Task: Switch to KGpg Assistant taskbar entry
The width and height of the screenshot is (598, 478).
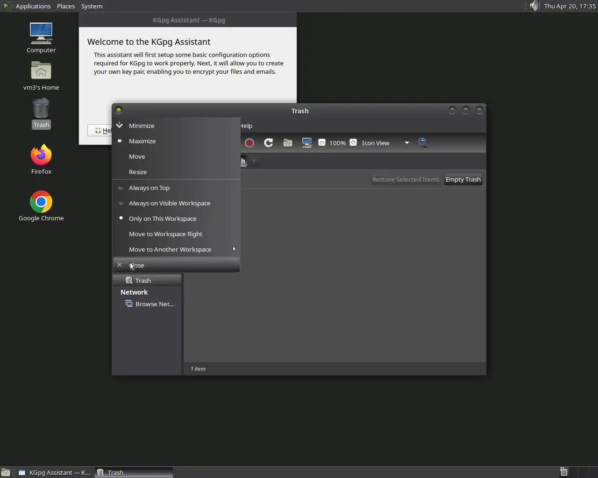Action: click(x=55, y=472)
